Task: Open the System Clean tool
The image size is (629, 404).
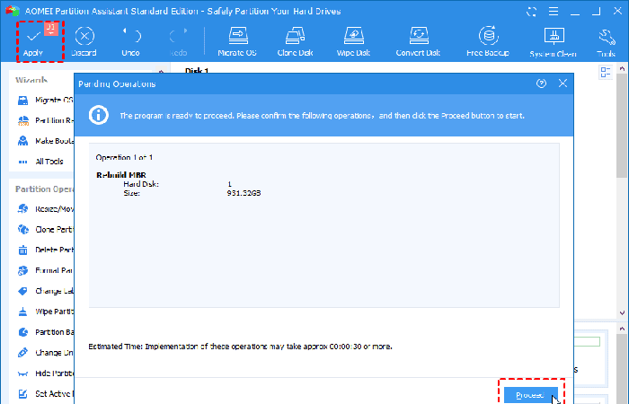Action: click(x=554, y=41)
